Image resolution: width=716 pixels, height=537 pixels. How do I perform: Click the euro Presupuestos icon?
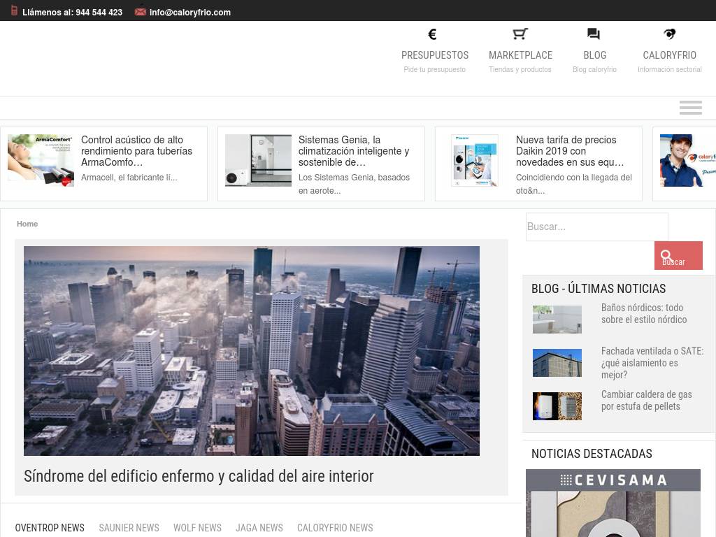[432, 34]
